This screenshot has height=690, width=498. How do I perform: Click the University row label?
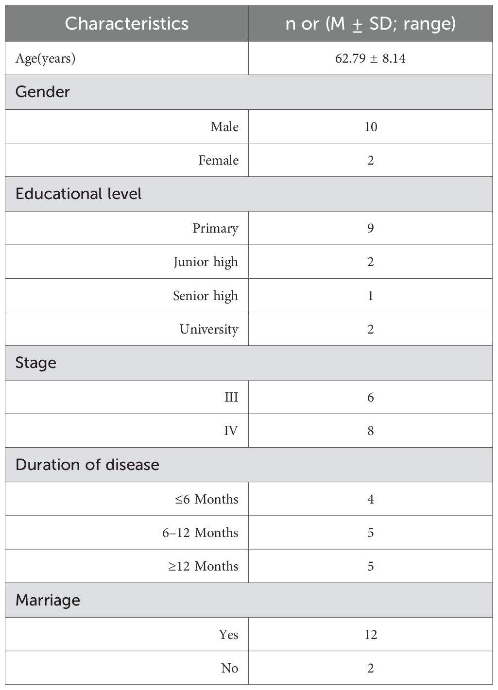209,329
